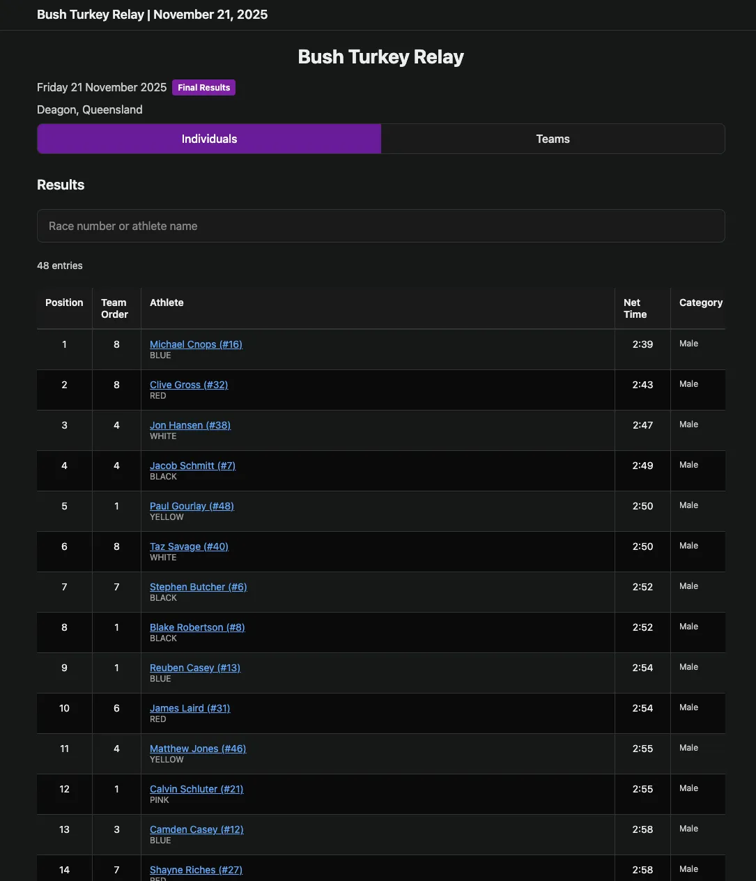Open Shayne Riches result entry
The height and width of the screenshot is (881, 756).
[196, 870]
